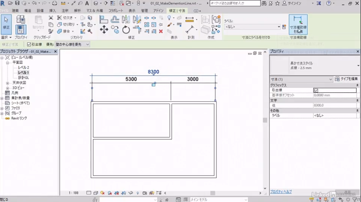This screenshot has width=361, height=202.
Task: Toggle the 引出線 checkbox in options bar
Action: pyautogui.click(x=29, y=44)
